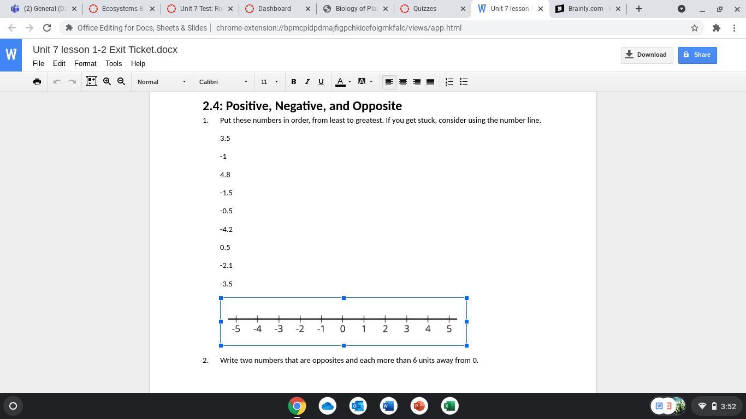This screenshot has width=746, height=419.
Task: Open PowerPoint from the shelf
Action: click(x=419, y=406)
